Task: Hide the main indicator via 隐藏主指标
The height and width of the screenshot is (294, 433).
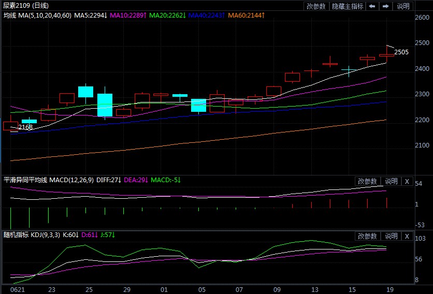Action: pyautogui.click(x=348, y=6)
